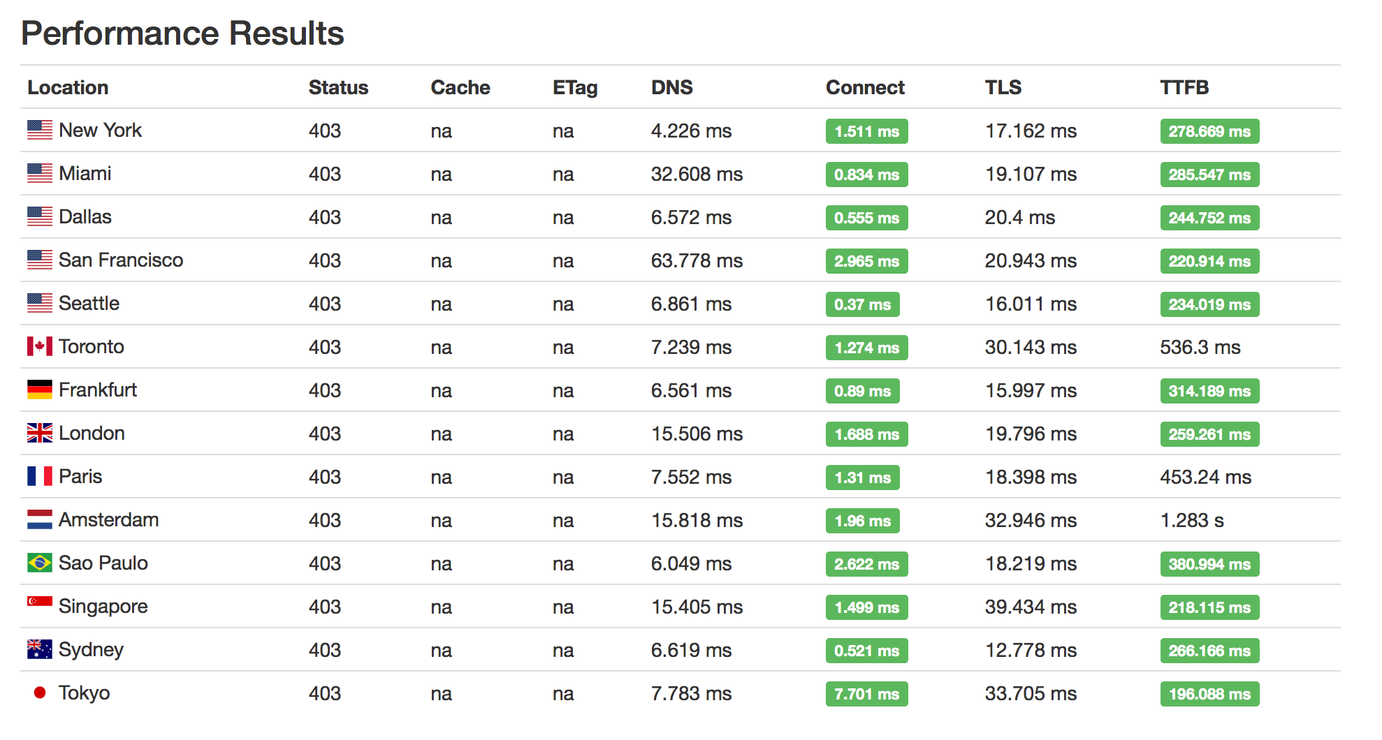The height and width of the screenshot is (740, 1382).
Task: Click the 234.019 ms TTFB badge
Action: pyautogui.click(x=1209, y=304)
